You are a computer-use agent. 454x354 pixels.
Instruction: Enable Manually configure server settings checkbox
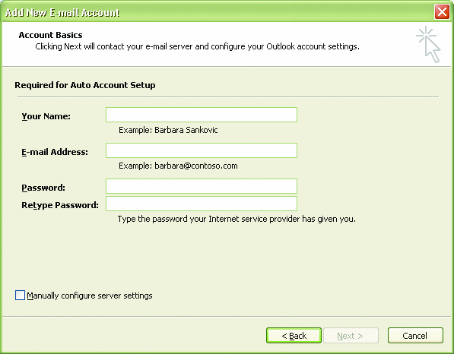coord(20,296)
